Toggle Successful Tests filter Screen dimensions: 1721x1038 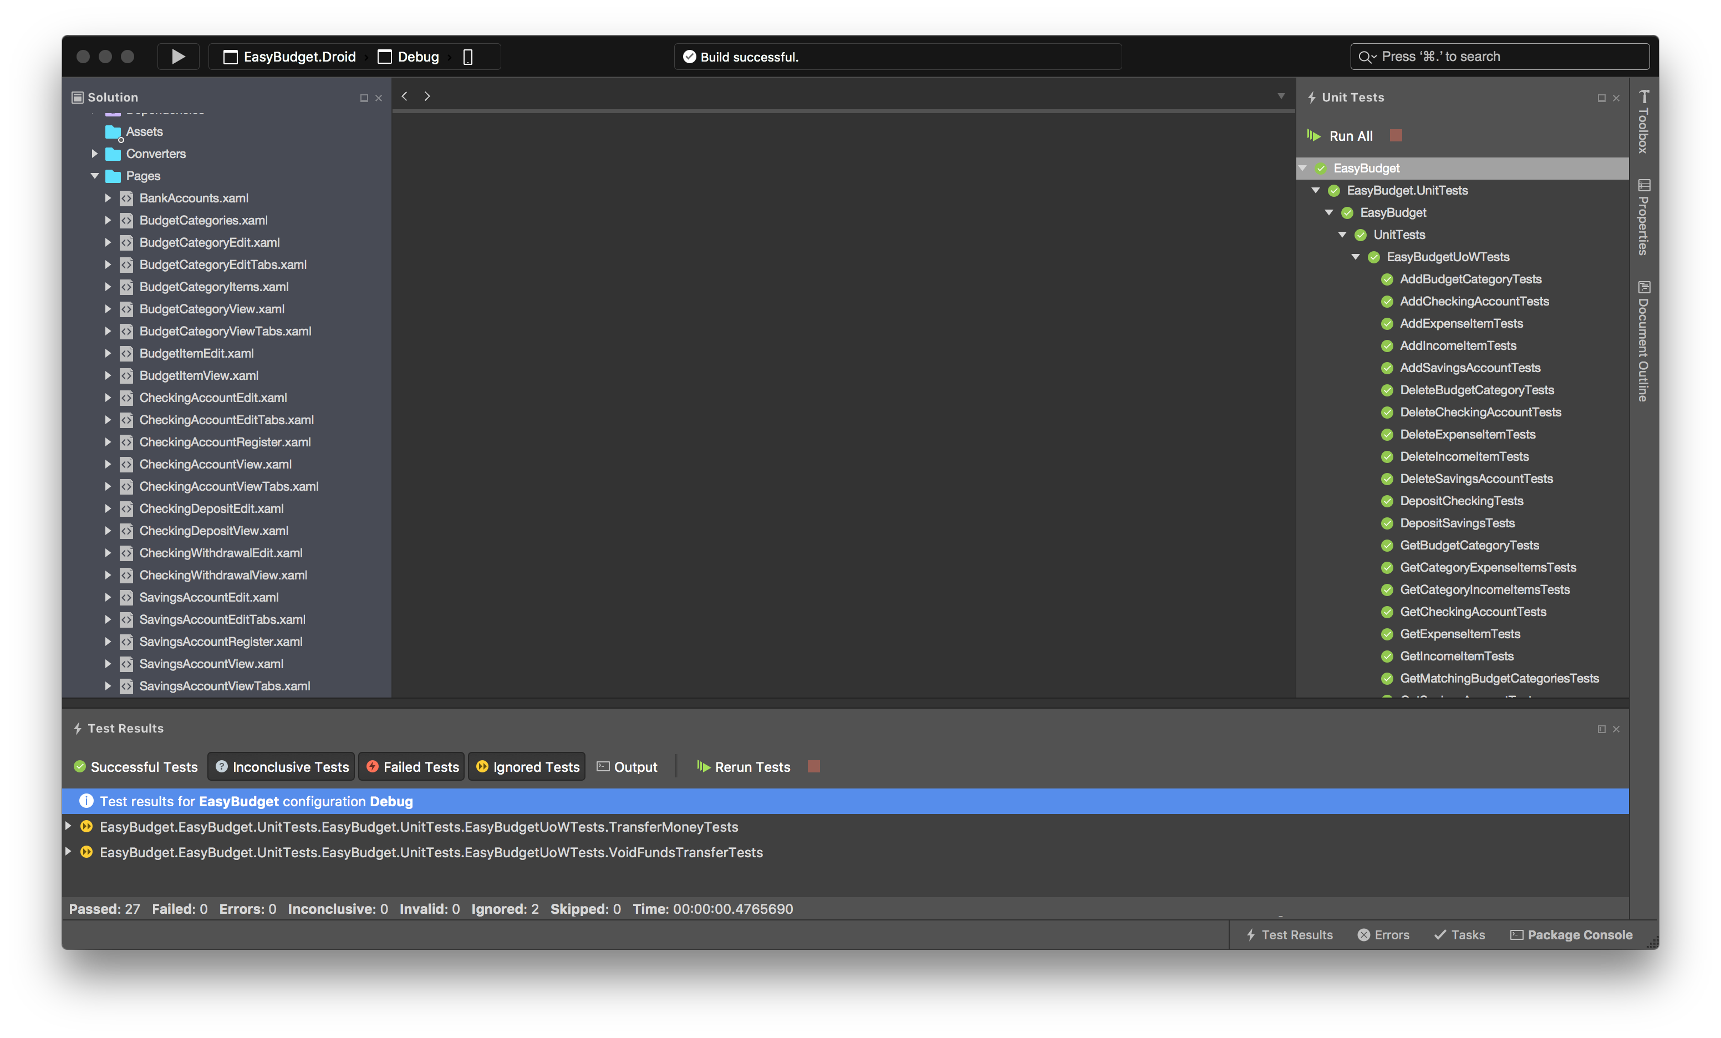(136, 767)
